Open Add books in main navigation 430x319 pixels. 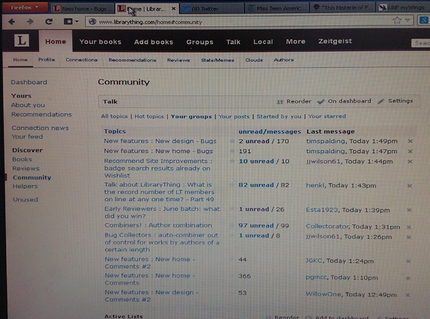[154, 42]
